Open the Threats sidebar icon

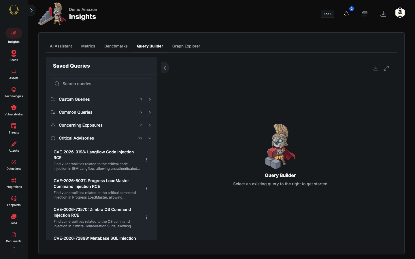click(14, 126)
